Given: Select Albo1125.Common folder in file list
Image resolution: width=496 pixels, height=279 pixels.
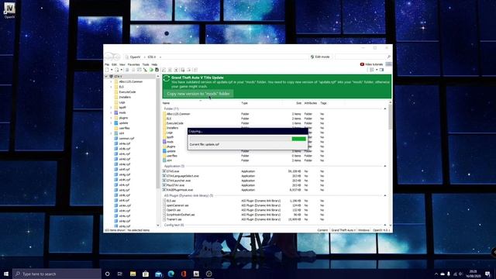Looking at the screenshot, I should click(178, 114).
